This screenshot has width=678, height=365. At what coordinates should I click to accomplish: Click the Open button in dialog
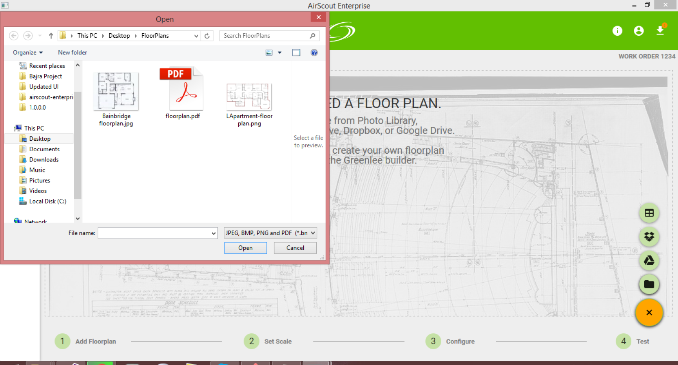pyautogui.click(x=246, y=248)
